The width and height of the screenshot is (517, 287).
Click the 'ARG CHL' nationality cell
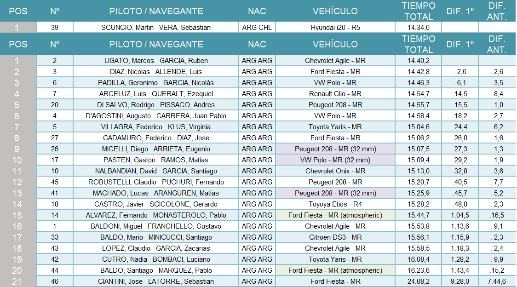257,28
